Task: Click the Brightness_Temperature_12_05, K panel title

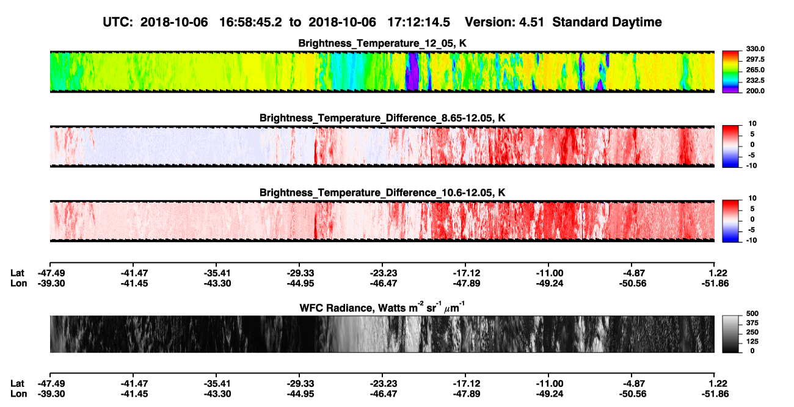Action: 382,43
